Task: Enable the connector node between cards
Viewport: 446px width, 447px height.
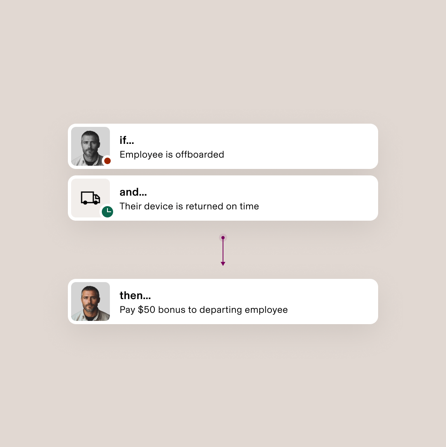Action: [223, 237]
